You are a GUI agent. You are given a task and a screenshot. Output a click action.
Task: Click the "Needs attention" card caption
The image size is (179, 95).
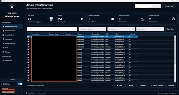point(122,22)
